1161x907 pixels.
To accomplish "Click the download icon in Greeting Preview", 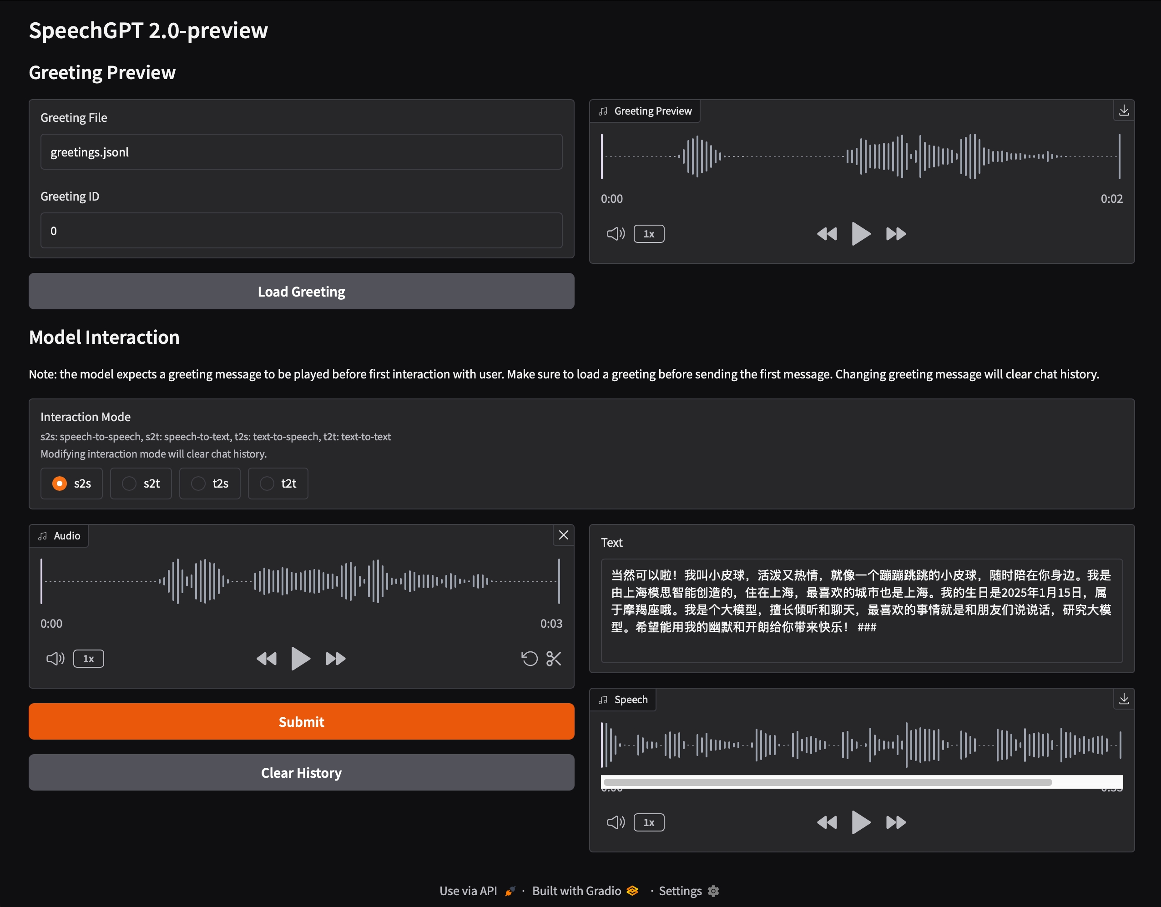I will tap(1123, 110).
